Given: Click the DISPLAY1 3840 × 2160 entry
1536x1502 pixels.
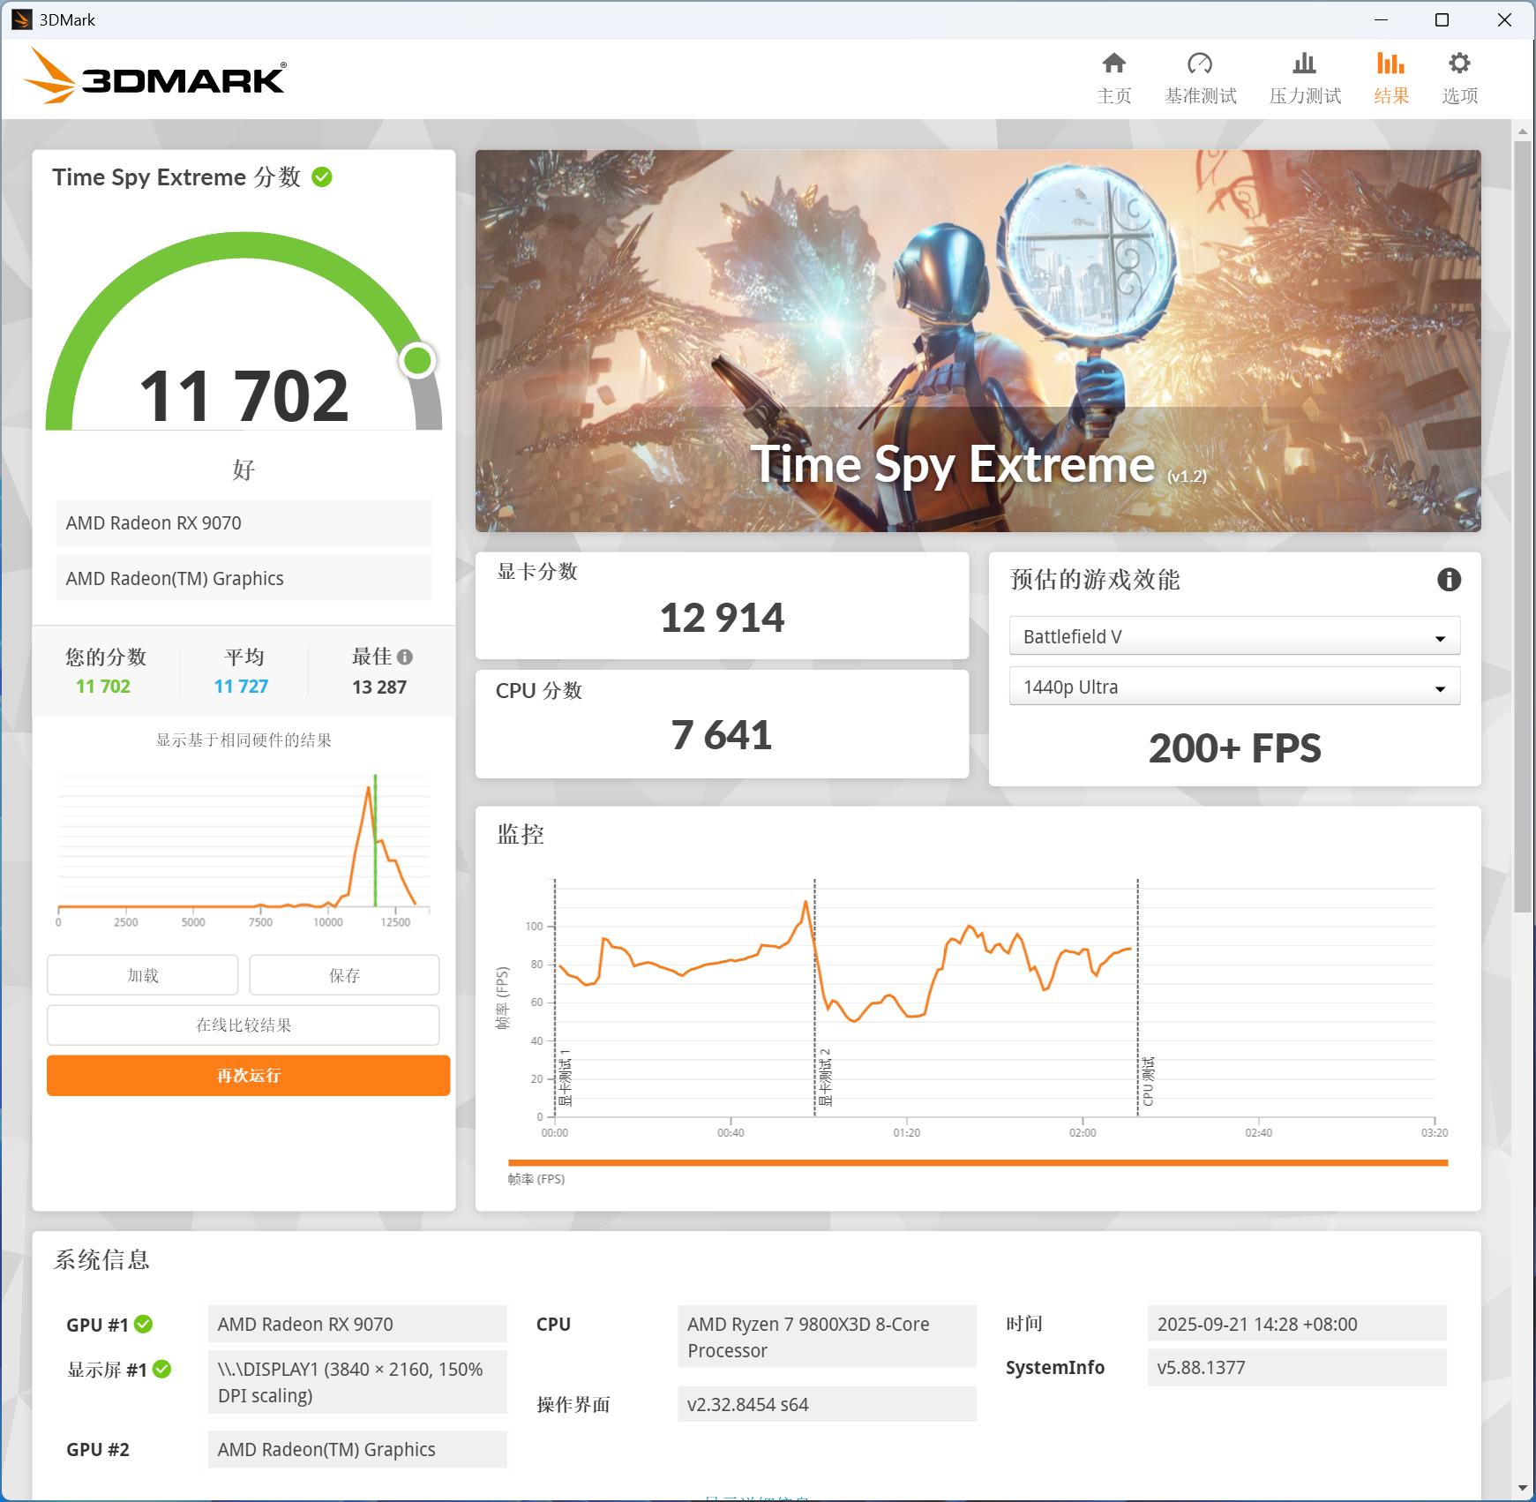Looking at the screenshot, I should click(357, 1382).
